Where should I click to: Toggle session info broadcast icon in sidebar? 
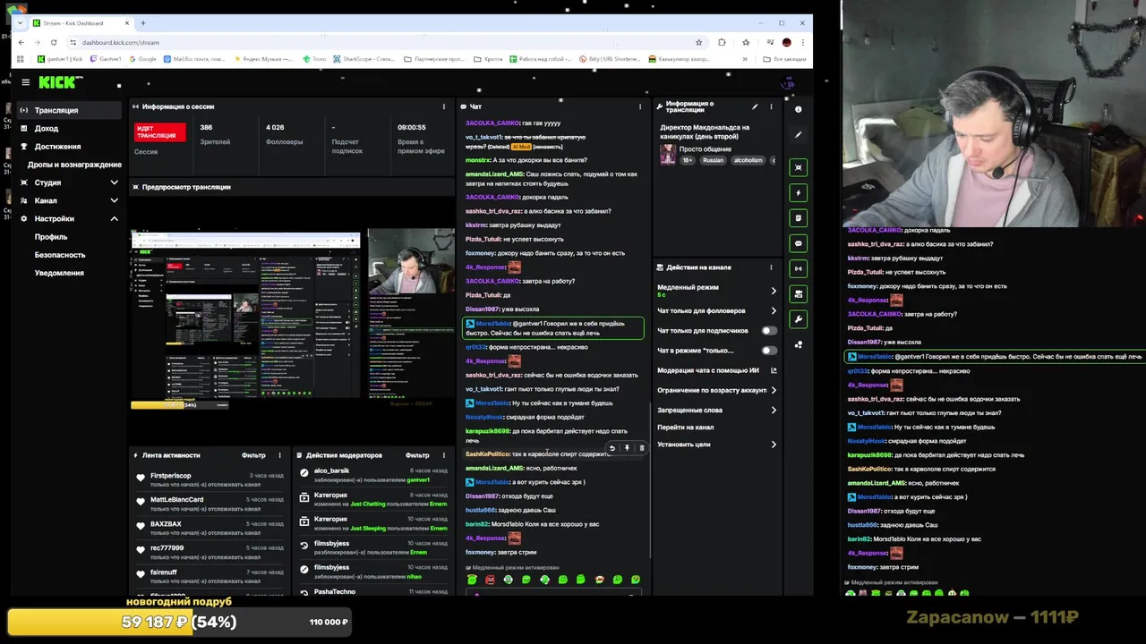[x=799, y=268]
